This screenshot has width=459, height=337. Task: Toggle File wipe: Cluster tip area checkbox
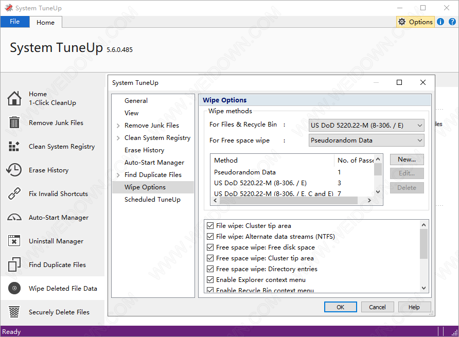pos(210,225)
